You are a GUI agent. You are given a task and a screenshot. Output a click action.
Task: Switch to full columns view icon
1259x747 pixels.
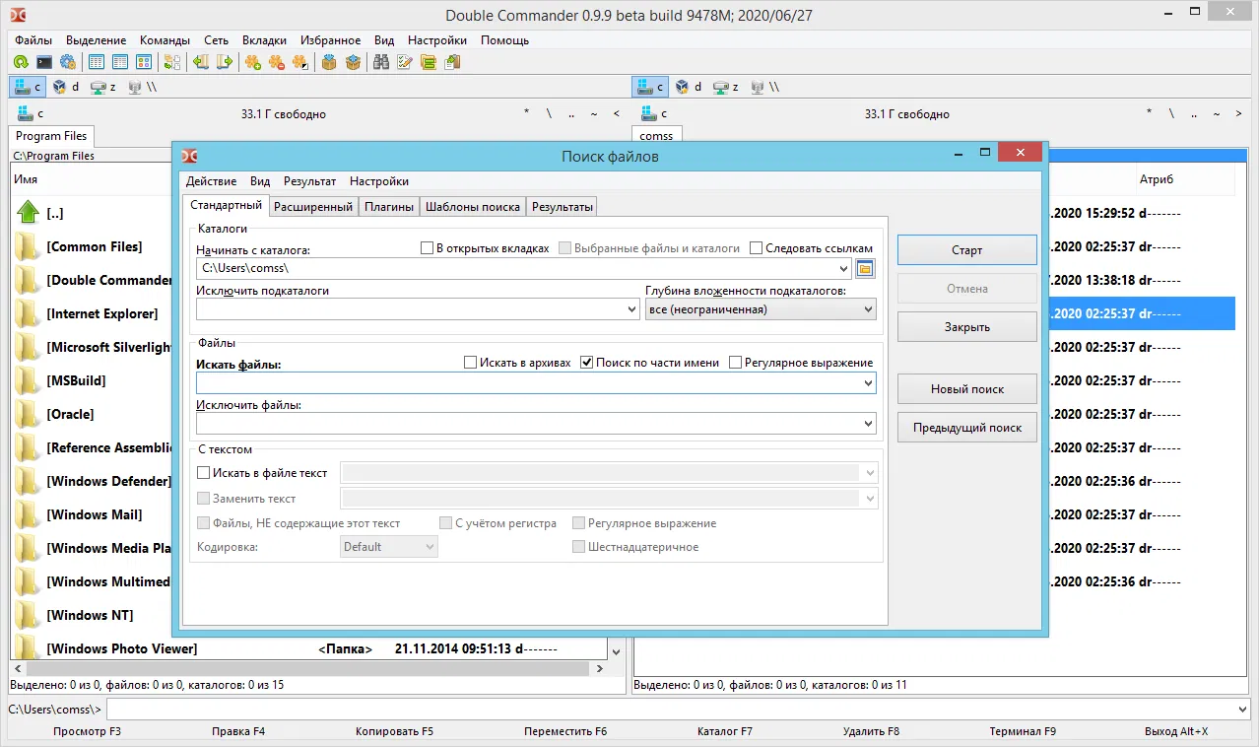(120, 62)
